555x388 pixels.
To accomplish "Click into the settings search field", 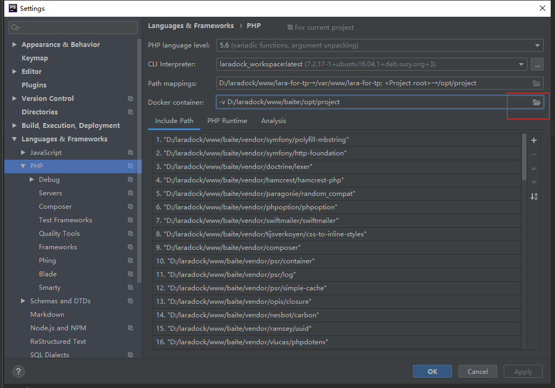I will (73, 28).
